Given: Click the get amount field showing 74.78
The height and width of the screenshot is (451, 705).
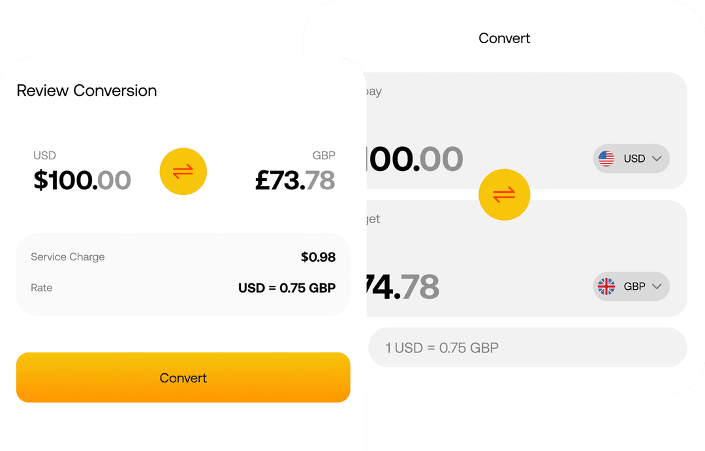Looking at the screenshot, I should pyautogui.click(x=405, y=287).
